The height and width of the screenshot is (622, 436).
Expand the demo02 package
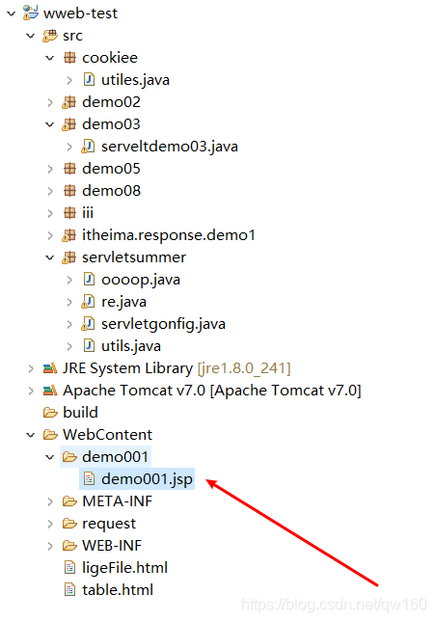point(50,103)
